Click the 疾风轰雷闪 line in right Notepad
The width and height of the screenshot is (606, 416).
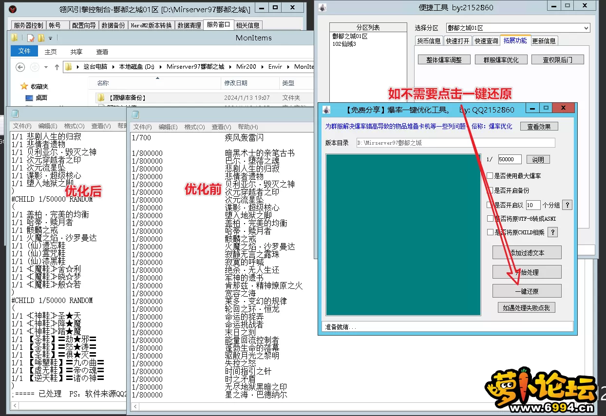click(x=244, y=138)
